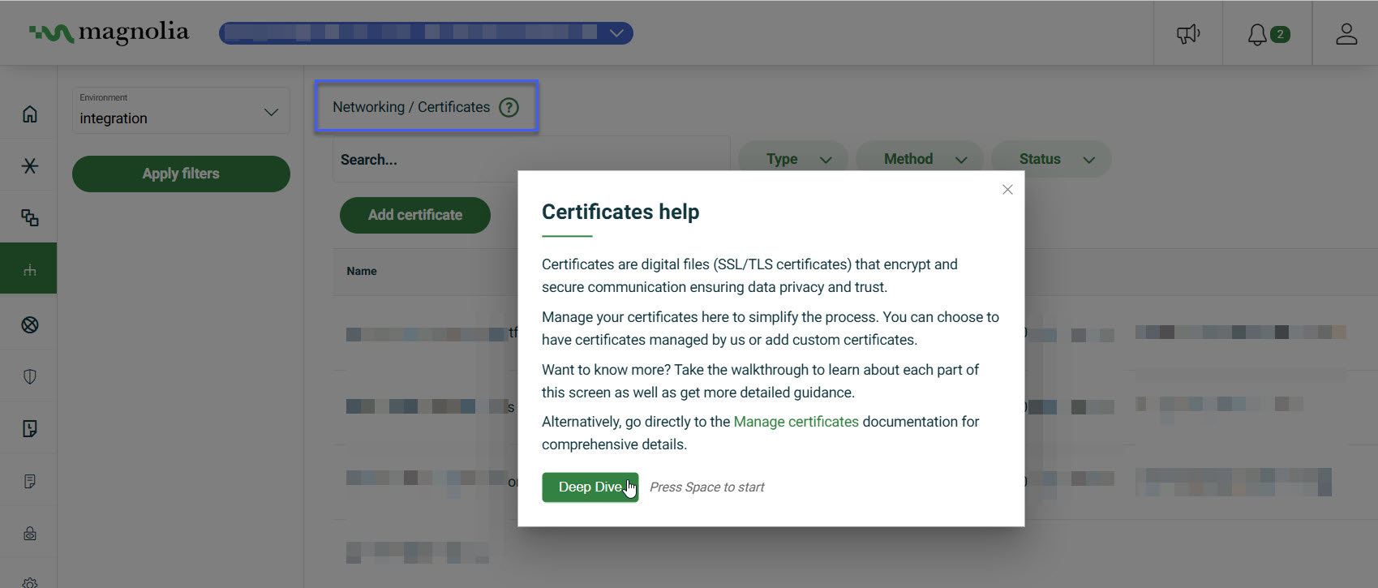This screenshot has width=1378, height=588.
Task: Click the Press Space to start hint
Action: tap(707, 487)
